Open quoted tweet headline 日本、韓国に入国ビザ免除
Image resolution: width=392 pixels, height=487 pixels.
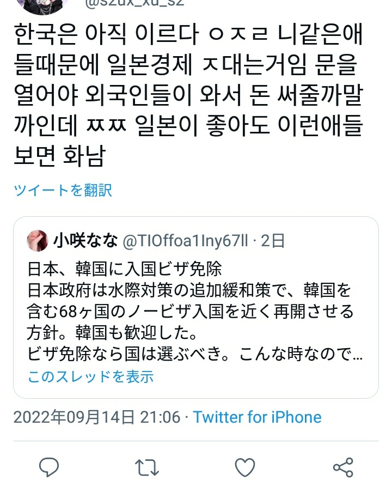point(125,269)
